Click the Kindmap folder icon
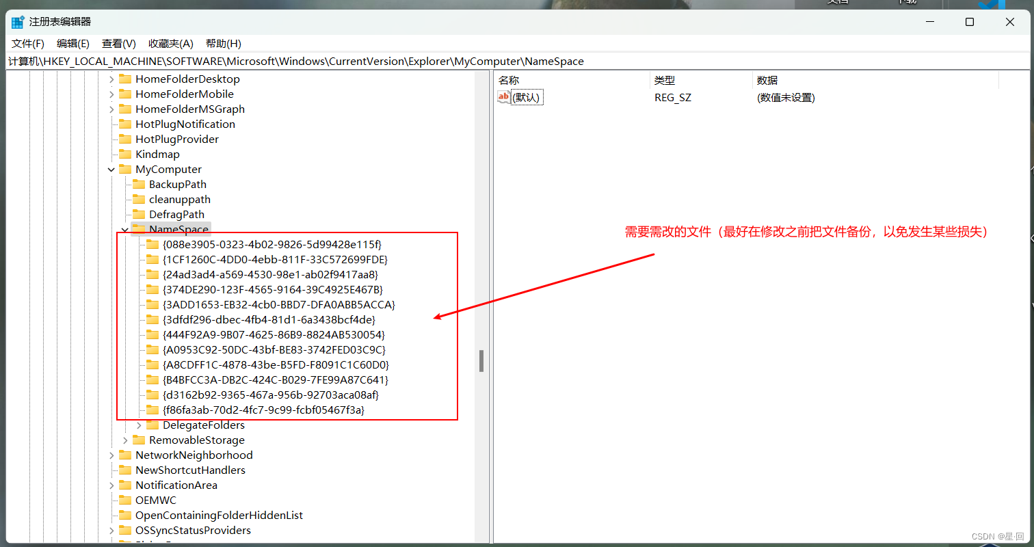Screen dimensions: 1034x547 pos(125,154)
